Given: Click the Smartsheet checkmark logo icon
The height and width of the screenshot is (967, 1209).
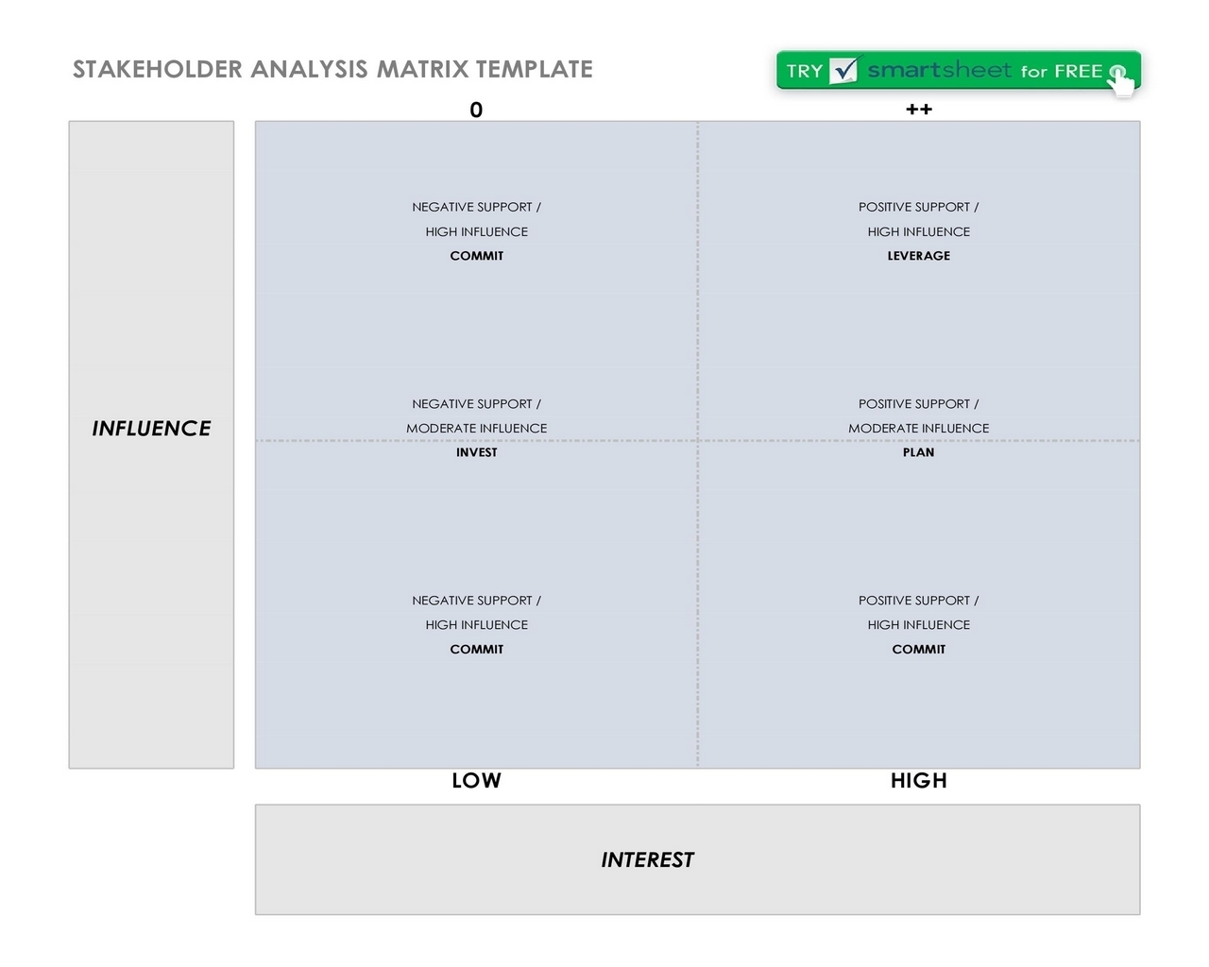Looking at the screenshot, I should 843,70.
